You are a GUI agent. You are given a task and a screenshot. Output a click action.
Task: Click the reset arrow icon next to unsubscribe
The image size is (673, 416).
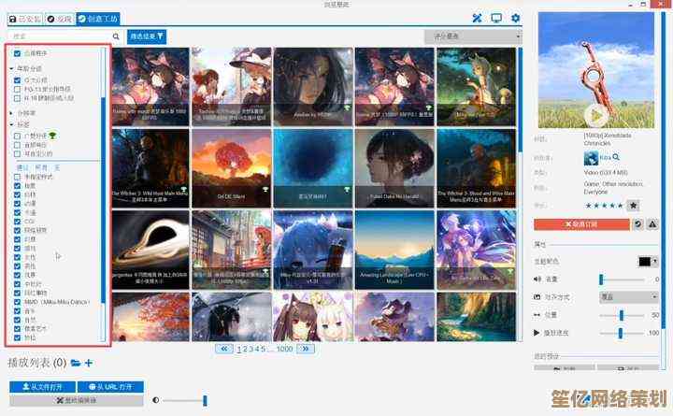point(637,224)
